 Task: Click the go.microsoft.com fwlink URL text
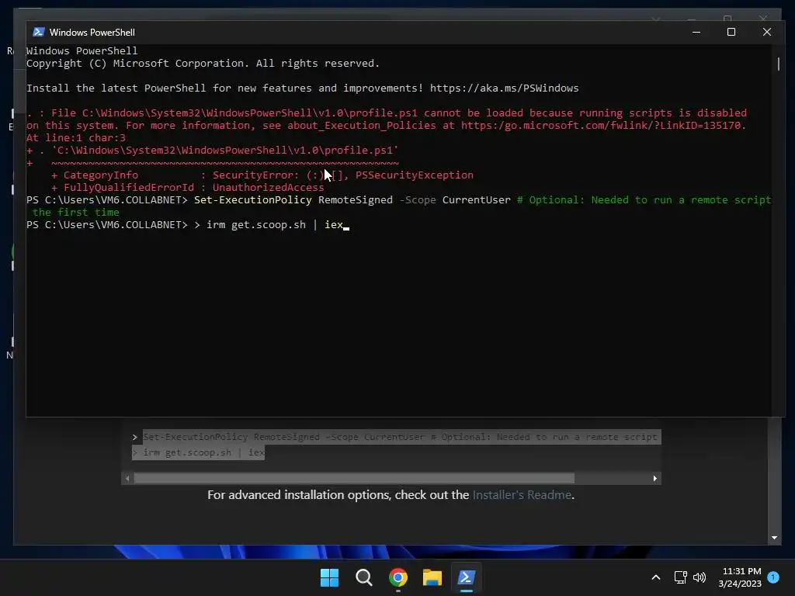click(603, 125)
